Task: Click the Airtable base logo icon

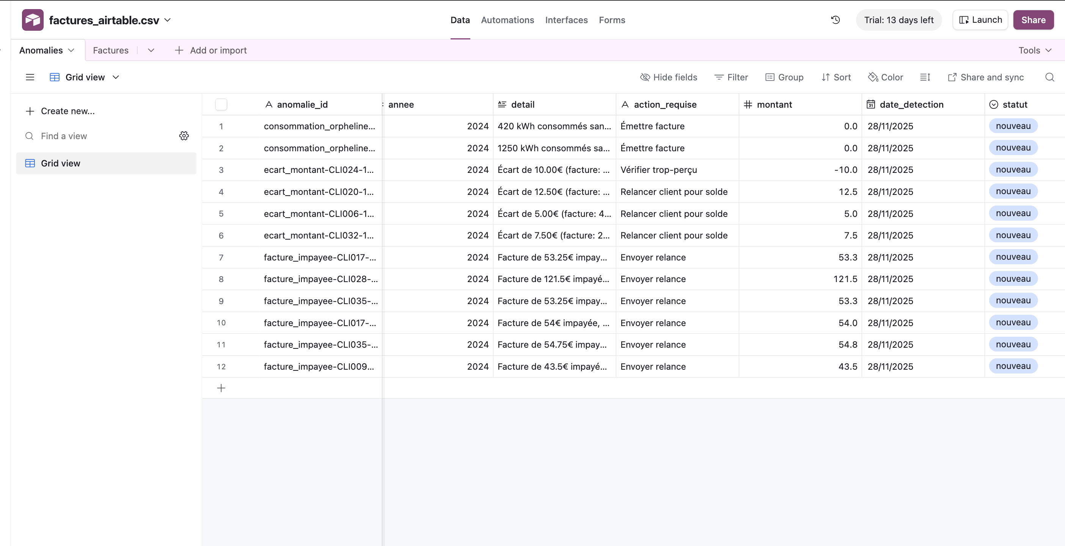Action: [33, 20]
